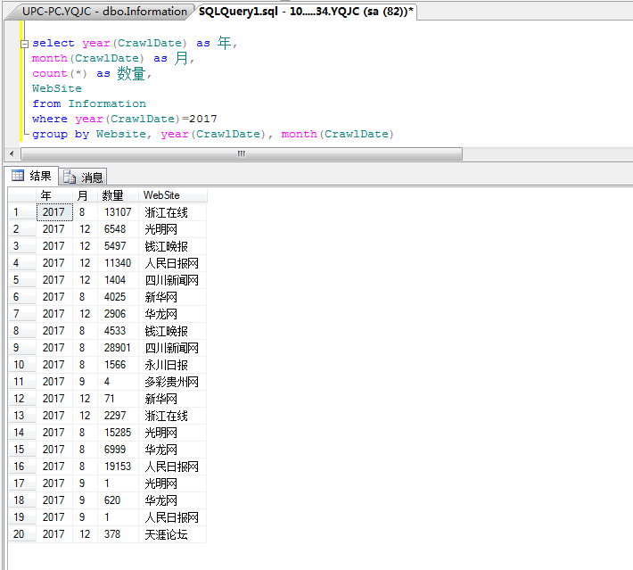
Task: Click the 1404 count cell
Action: pyautogui.click(x=118, y=280)
